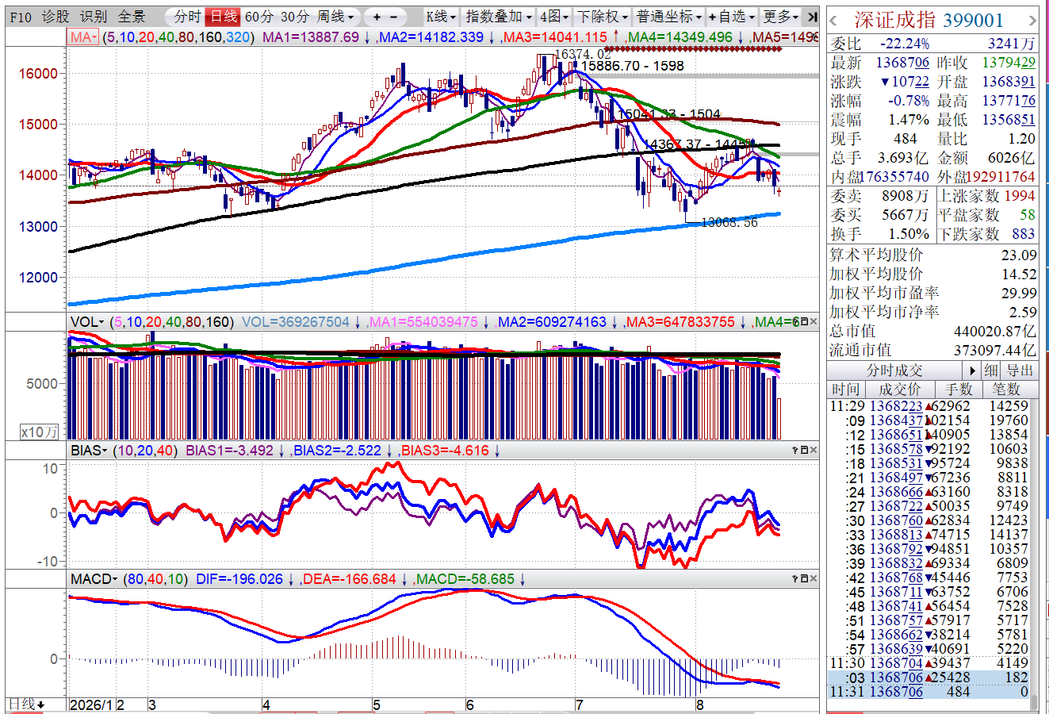Expand the 指数叠加 dropdown
This screenshot has height=714, width=1049.
coord(498,17)
